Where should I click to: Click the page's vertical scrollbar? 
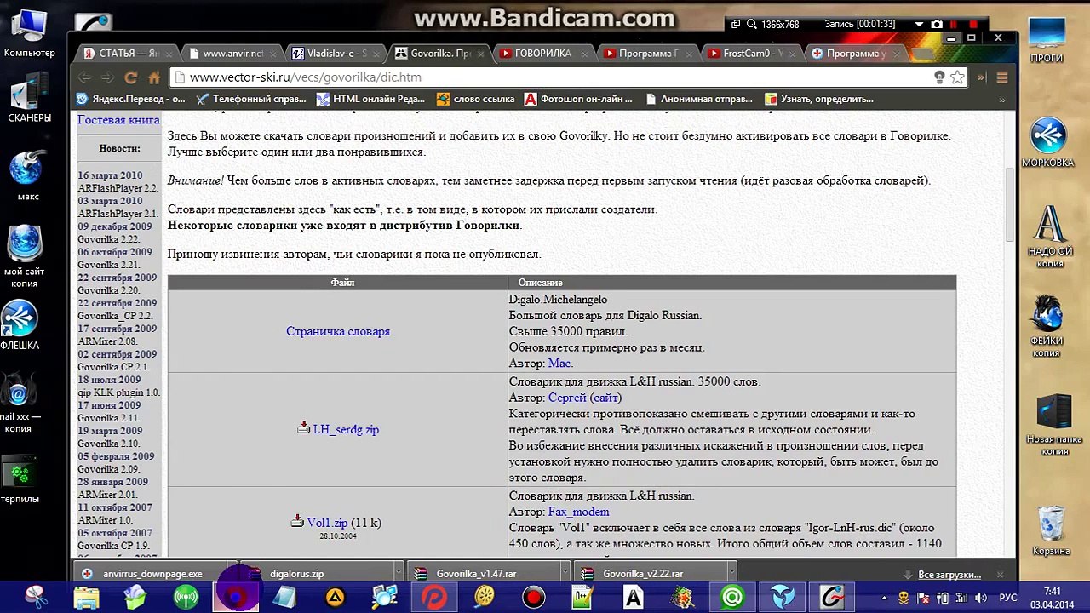(1010, 204)
